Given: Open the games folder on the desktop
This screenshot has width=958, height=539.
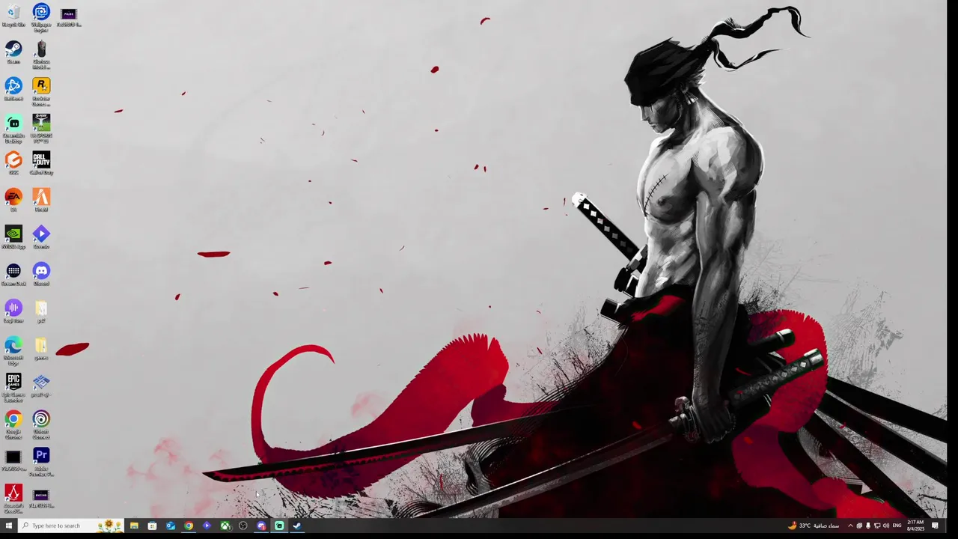Looking at the screenshot, I should pyautogui.click(x=41, y=347).
